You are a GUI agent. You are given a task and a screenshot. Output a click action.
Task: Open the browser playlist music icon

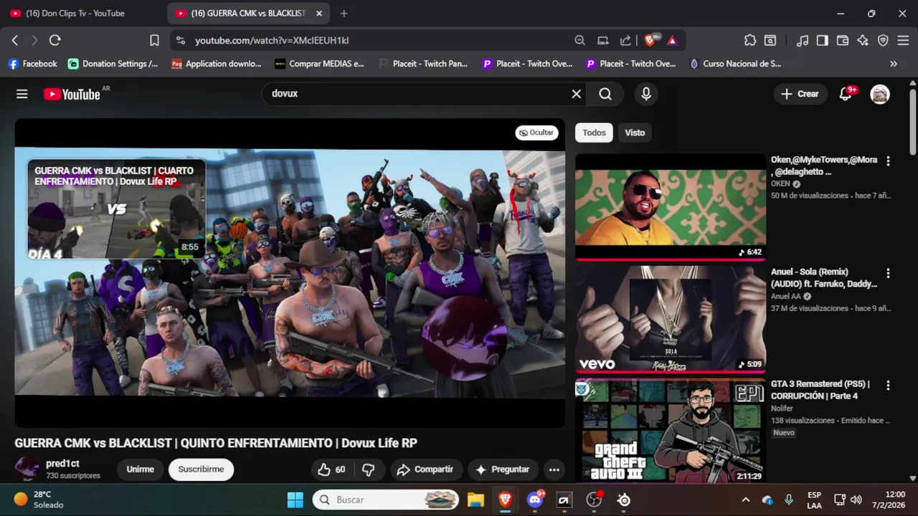tap(803, 40)
